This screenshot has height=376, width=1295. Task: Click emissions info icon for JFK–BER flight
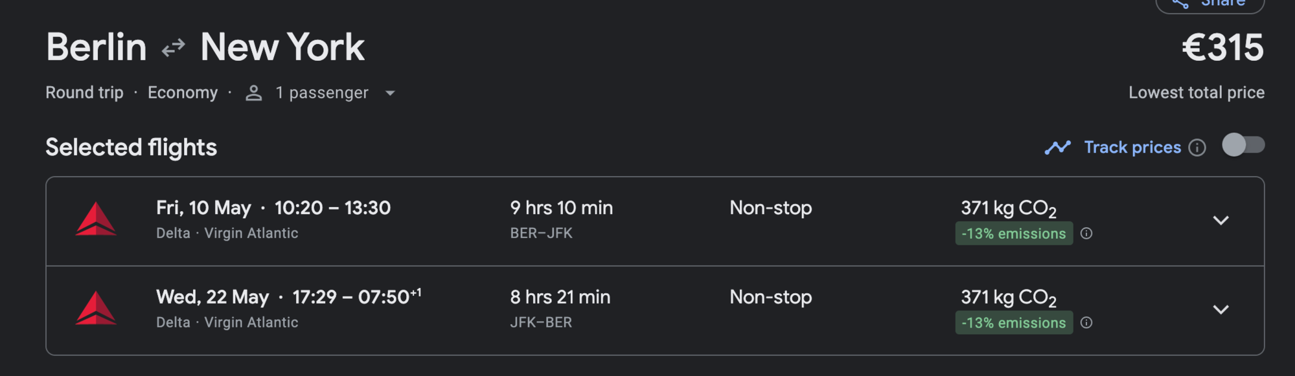[1086, 323]
